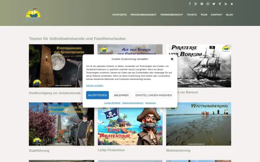The width and height of the screenshot is (260, 162).
Task: Open the Twitter bird icon
Action: (x=214, y=4)
